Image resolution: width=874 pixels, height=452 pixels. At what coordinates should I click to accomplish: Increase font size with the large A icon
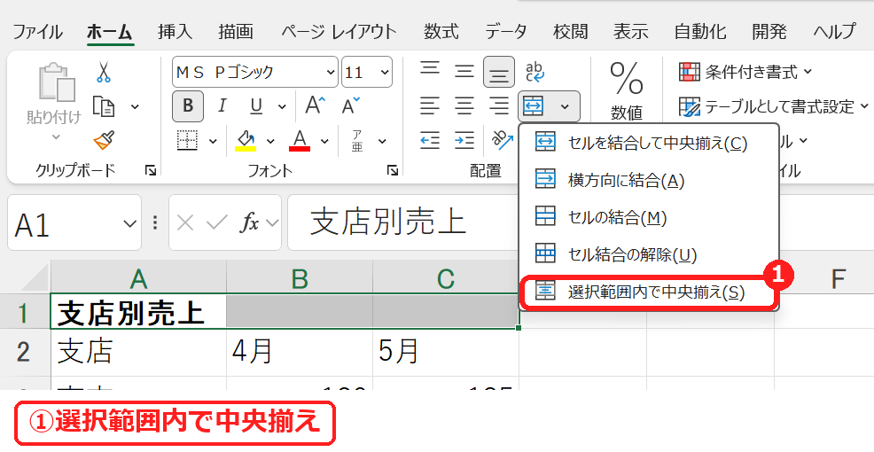(315, 105)
